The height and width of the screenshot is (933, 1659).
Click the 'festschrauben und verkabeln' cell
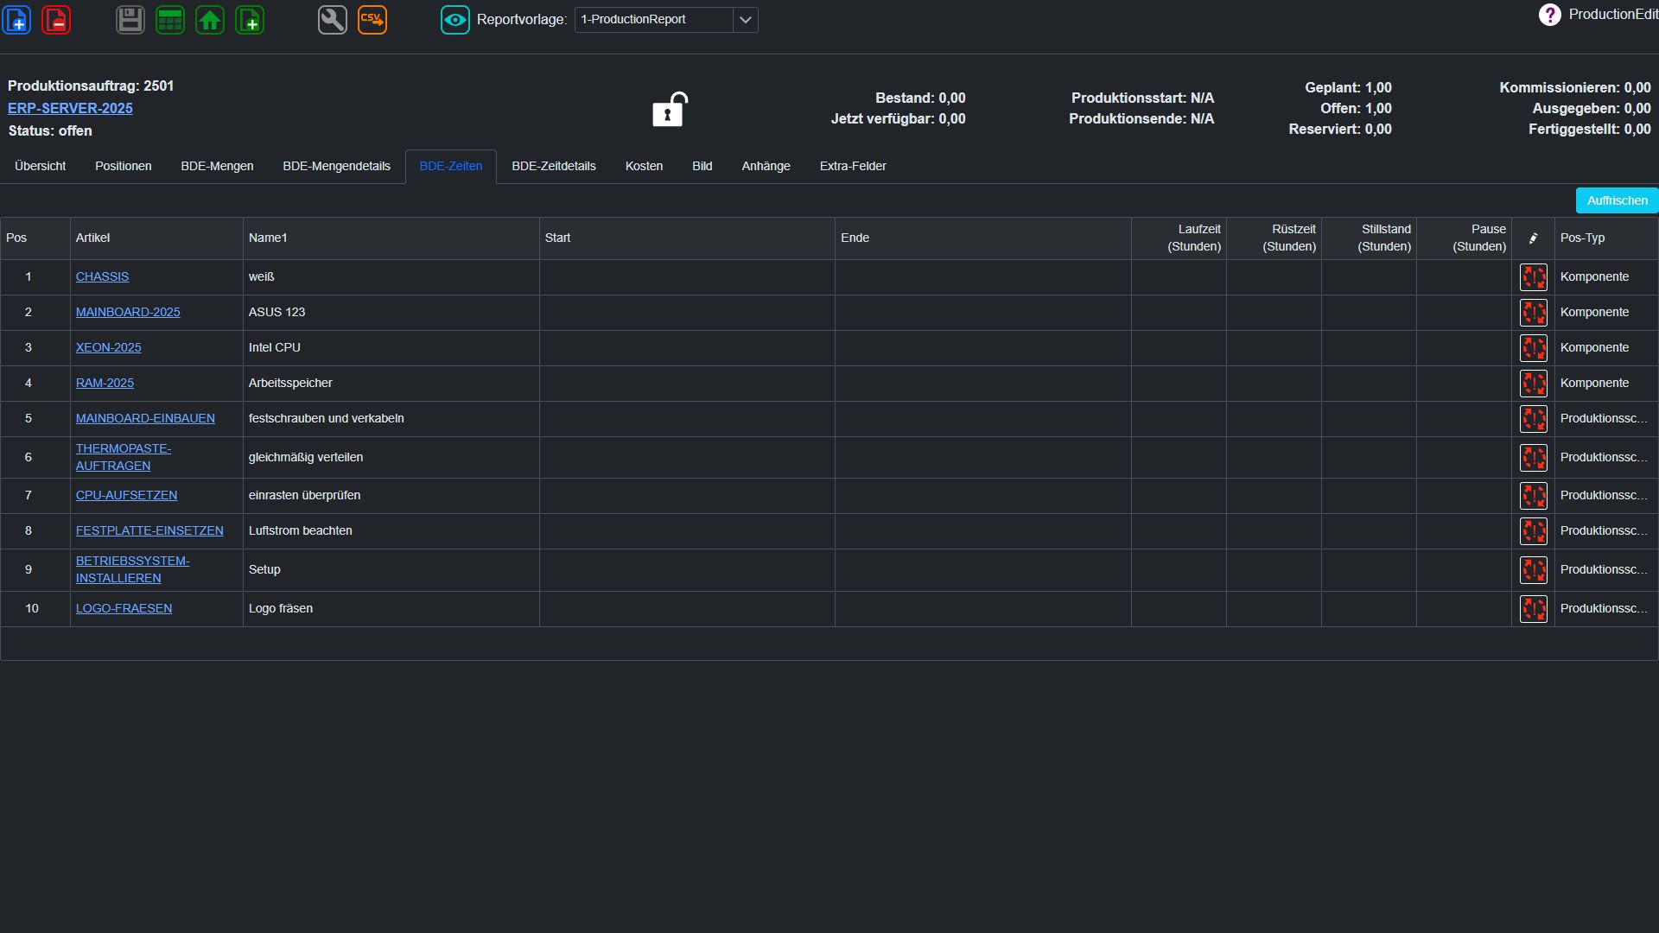click(391, 418)
